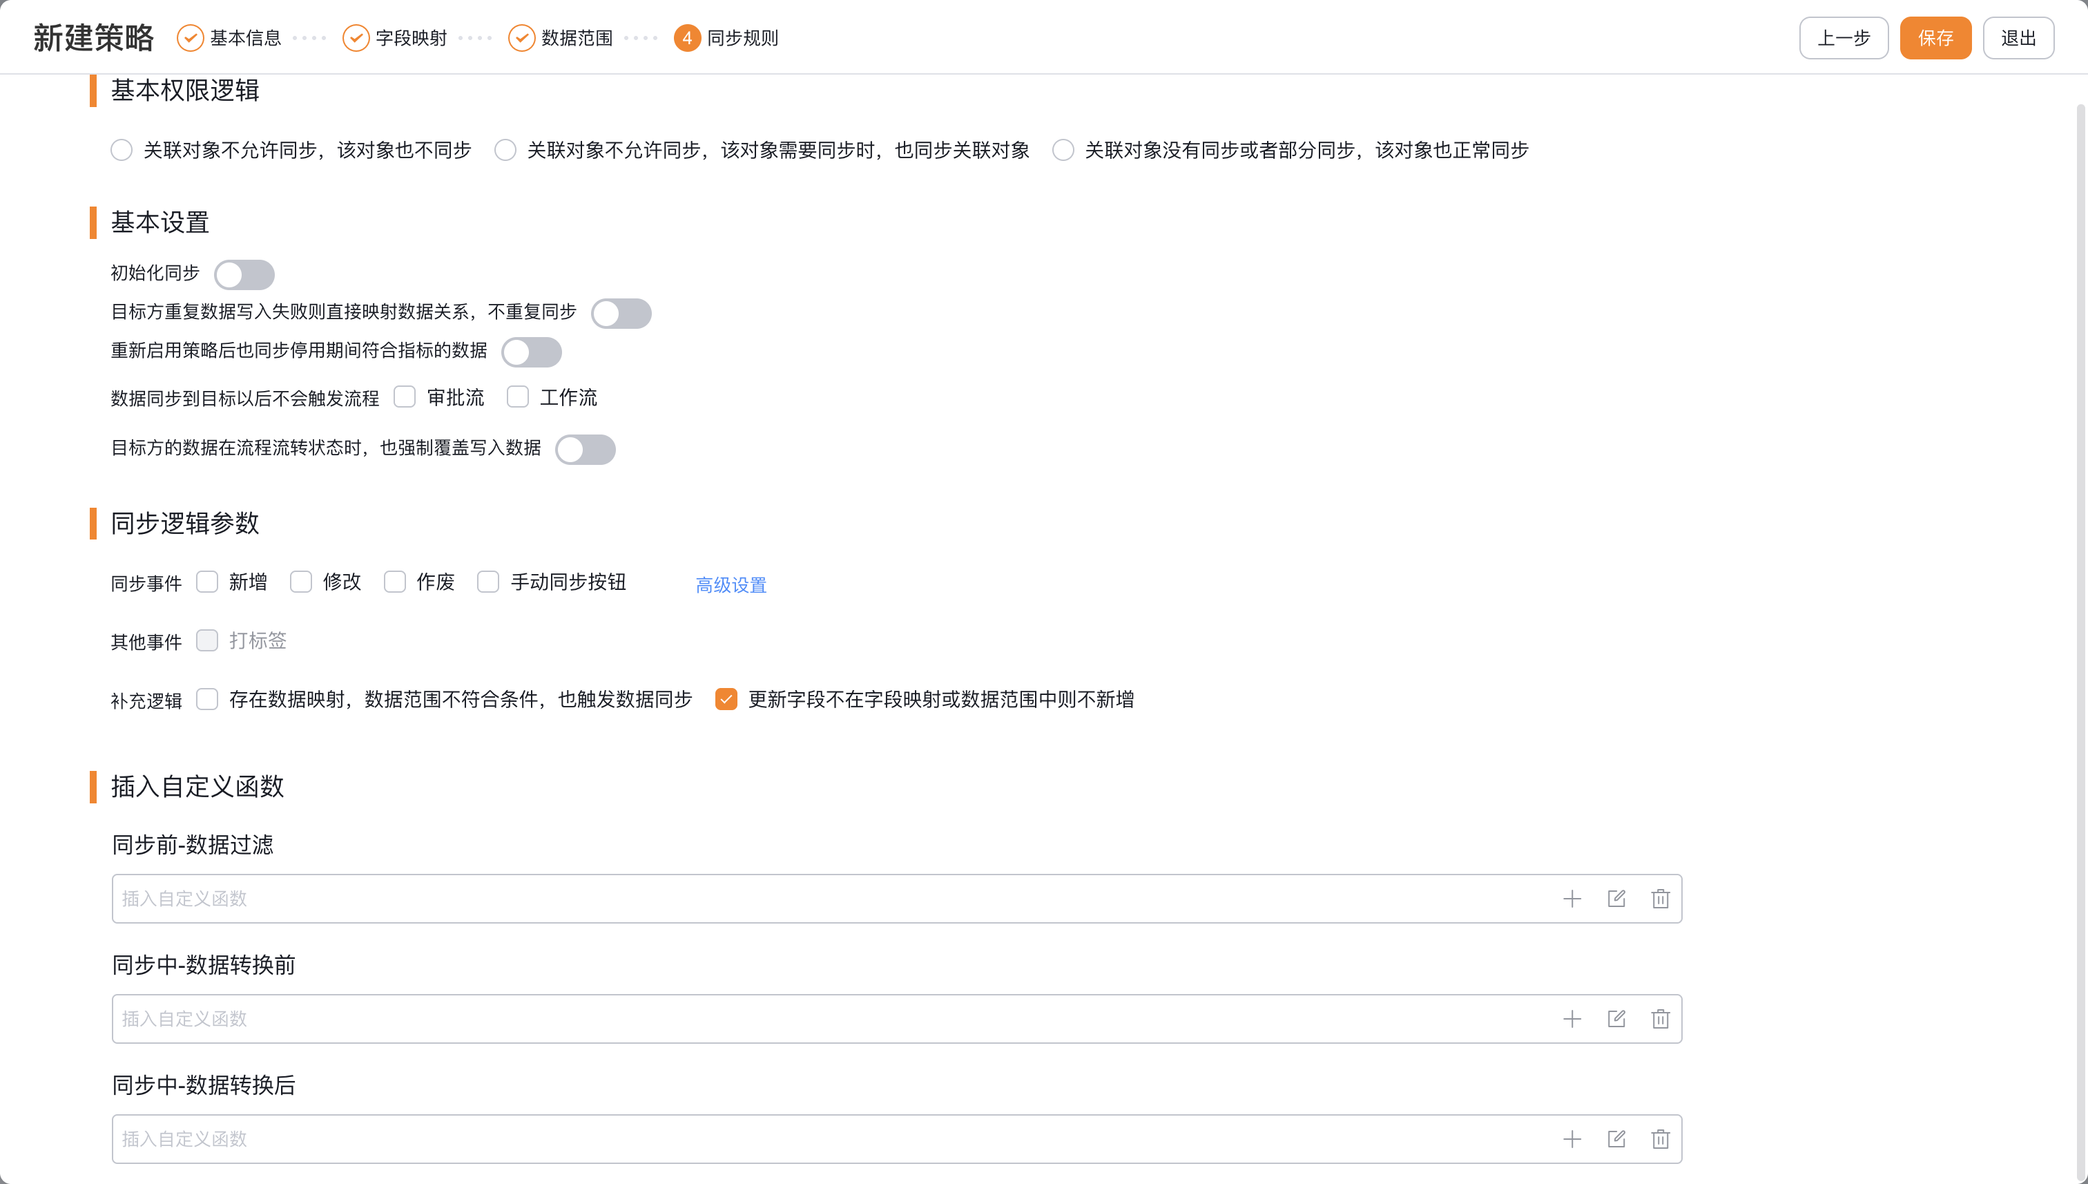The image size is (2088, 1184).
Task: Open the 高级设置 link
Action: pos(731,584)
